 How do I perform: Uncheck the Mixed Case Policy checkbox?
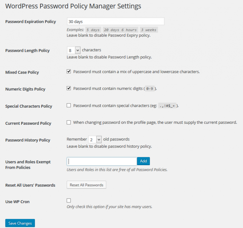tap(69, 72)
